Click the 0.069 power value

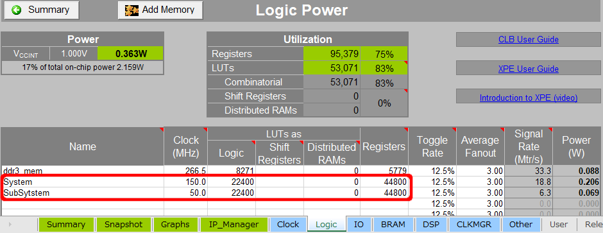(577, 193)
